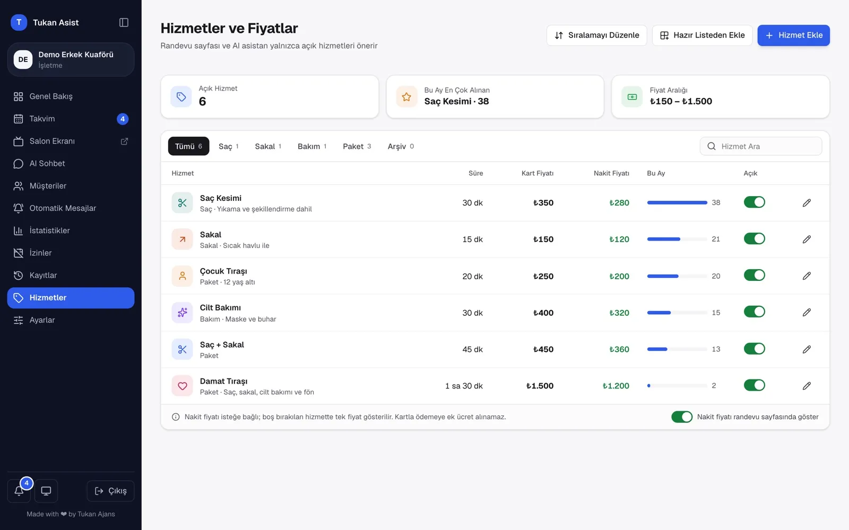Edit Damat Tıraşı with pencil icon
849x530 pixels.
point(807,386)
